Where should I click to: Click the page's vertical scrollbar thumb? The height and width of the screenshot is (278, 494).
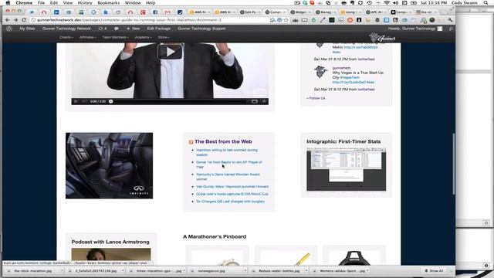(454, 164)
